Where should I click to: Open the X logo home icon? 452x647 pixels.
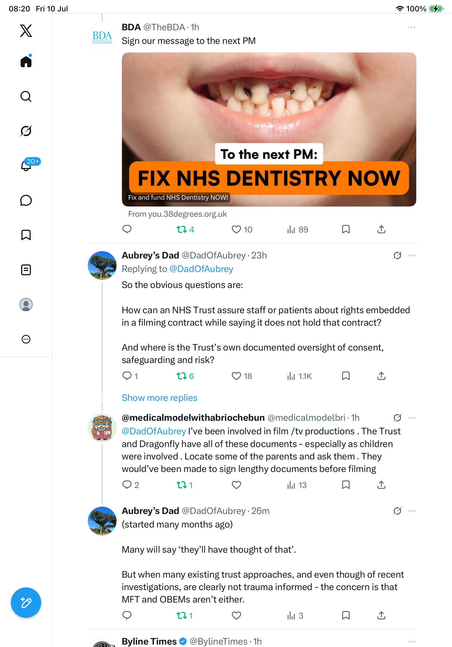(26, 31)
